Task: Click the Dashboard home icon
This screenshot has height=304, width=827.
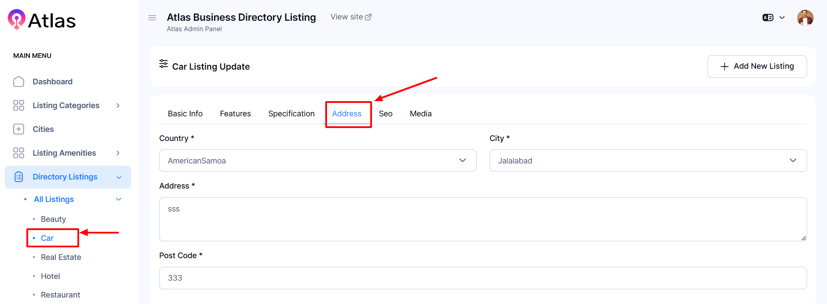Action: (19, 82)
